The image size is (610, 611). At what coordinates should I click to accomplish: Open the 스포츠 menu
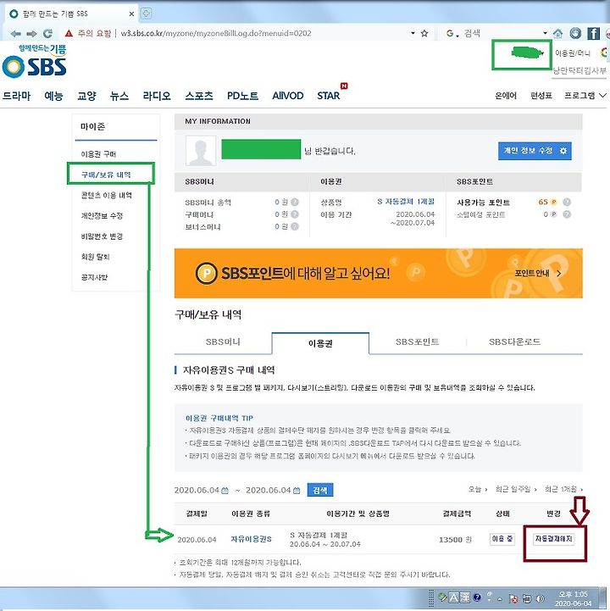coord(199,96)
